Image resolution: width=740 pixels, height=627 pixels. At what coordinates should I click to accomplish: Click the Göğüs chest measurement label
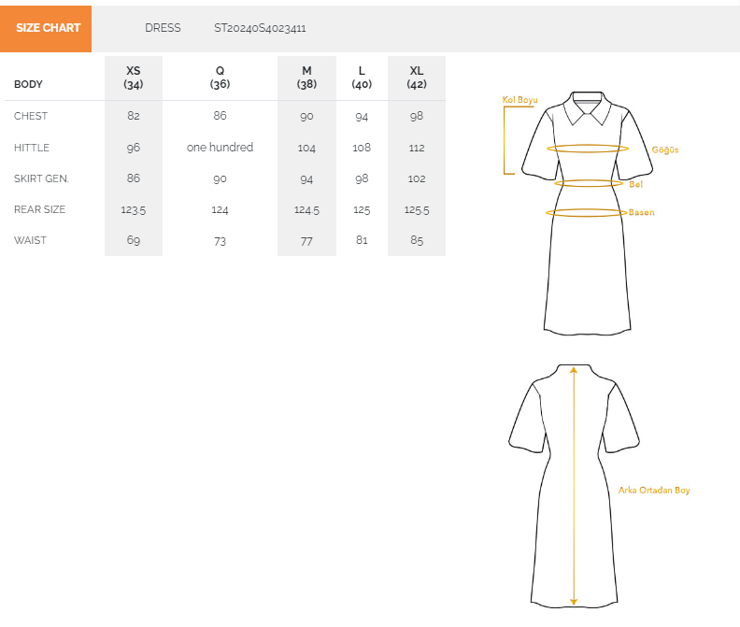point(665,150)
